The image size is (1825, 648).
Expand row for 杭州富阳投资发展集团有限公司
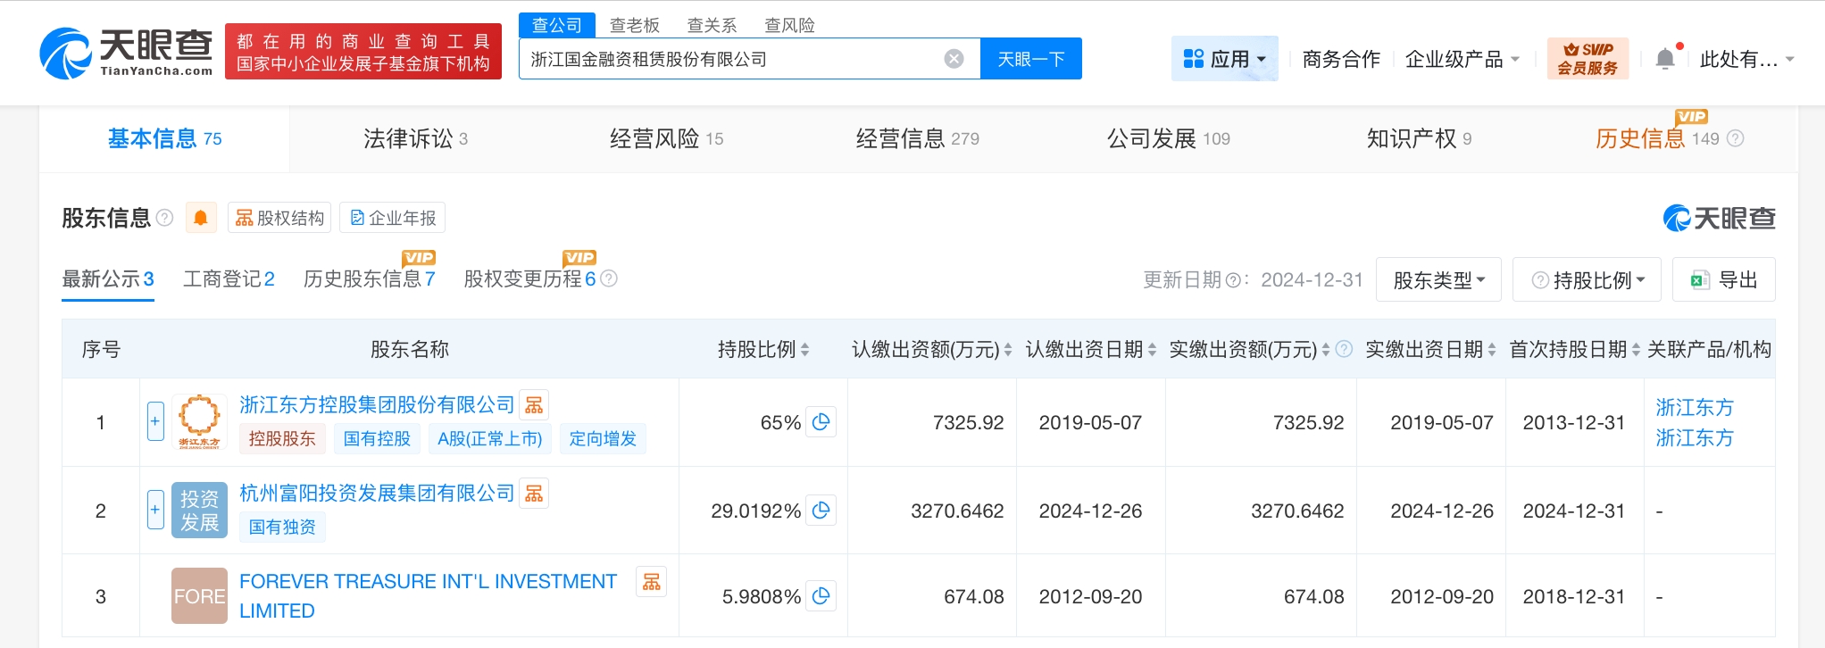(155, 510)
